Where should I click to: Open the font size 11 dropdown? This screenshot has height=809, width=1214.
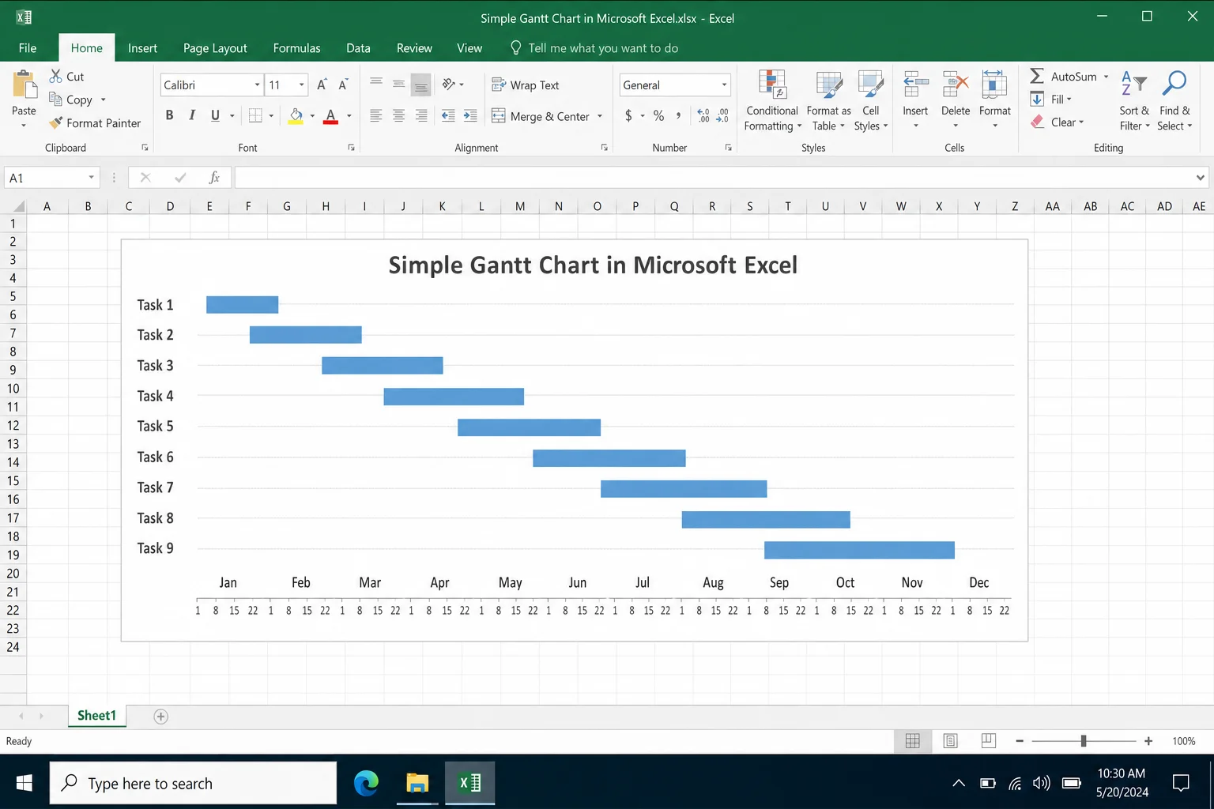pos(301,85)
